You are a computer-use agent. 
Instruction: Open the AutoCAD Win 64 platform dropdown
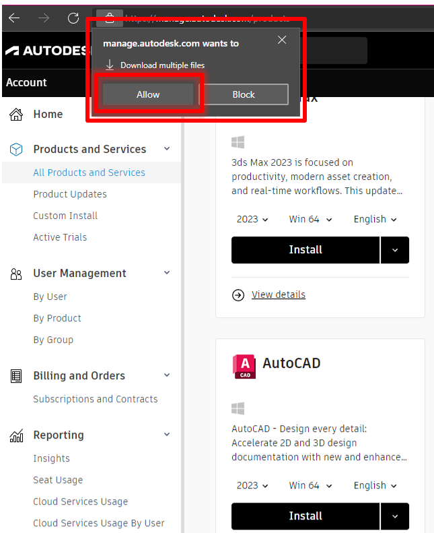[310, 485]
